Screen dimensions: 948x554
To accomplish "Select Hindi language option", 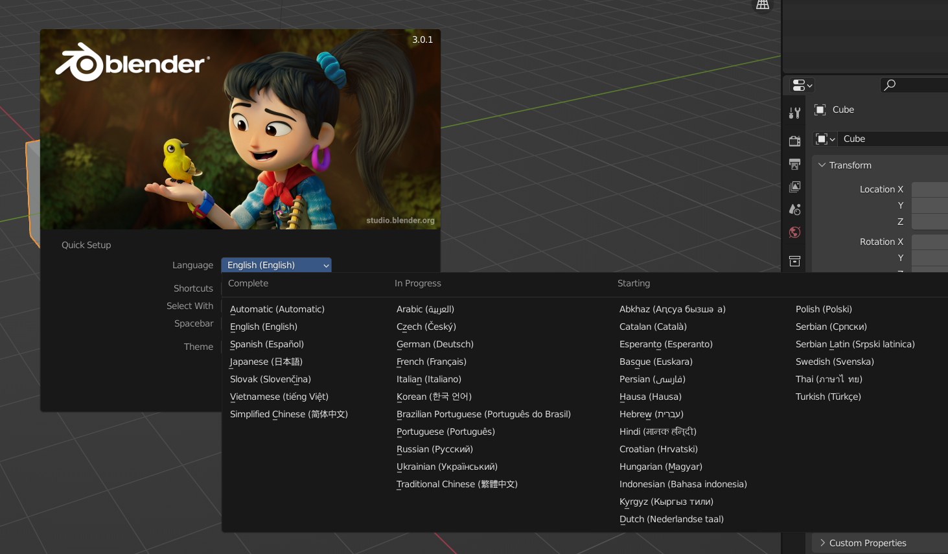I will (658, 432).
